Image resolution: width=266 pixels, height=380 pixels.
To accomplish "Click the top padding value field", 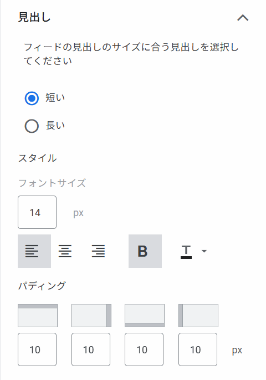I will 37,349.
